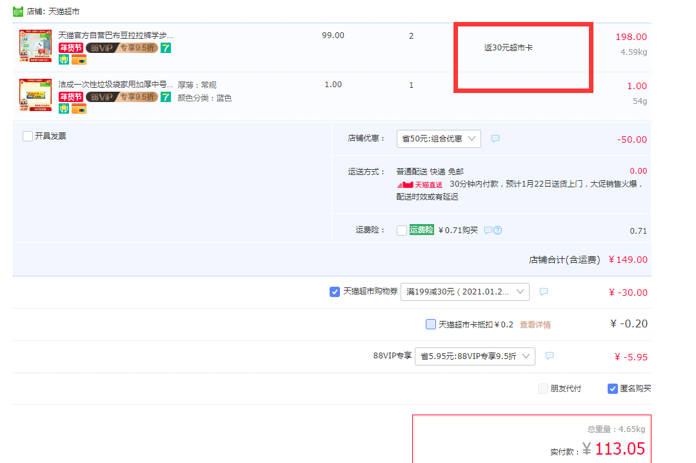The width and height of the screenshot is (696, 463).
Task: Open the 查看详情 link
Action: 535,325
